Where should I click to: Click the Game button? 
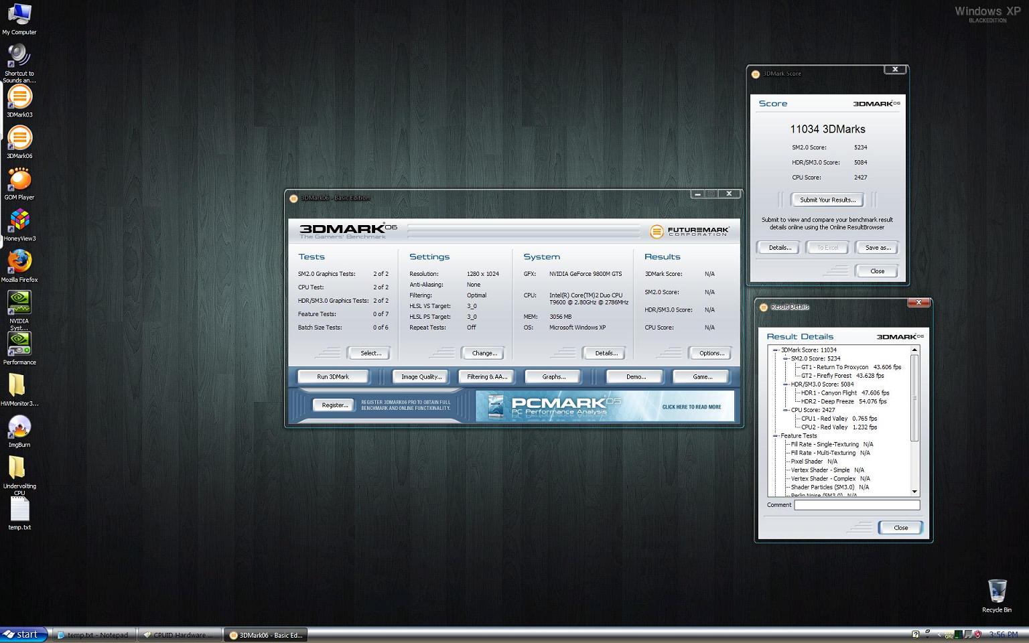(701, 376)
